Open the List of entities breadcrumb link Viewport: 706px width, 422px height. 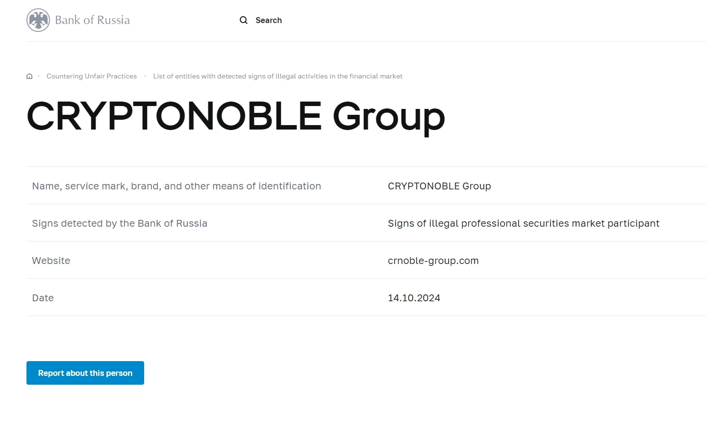coord(277,76)
